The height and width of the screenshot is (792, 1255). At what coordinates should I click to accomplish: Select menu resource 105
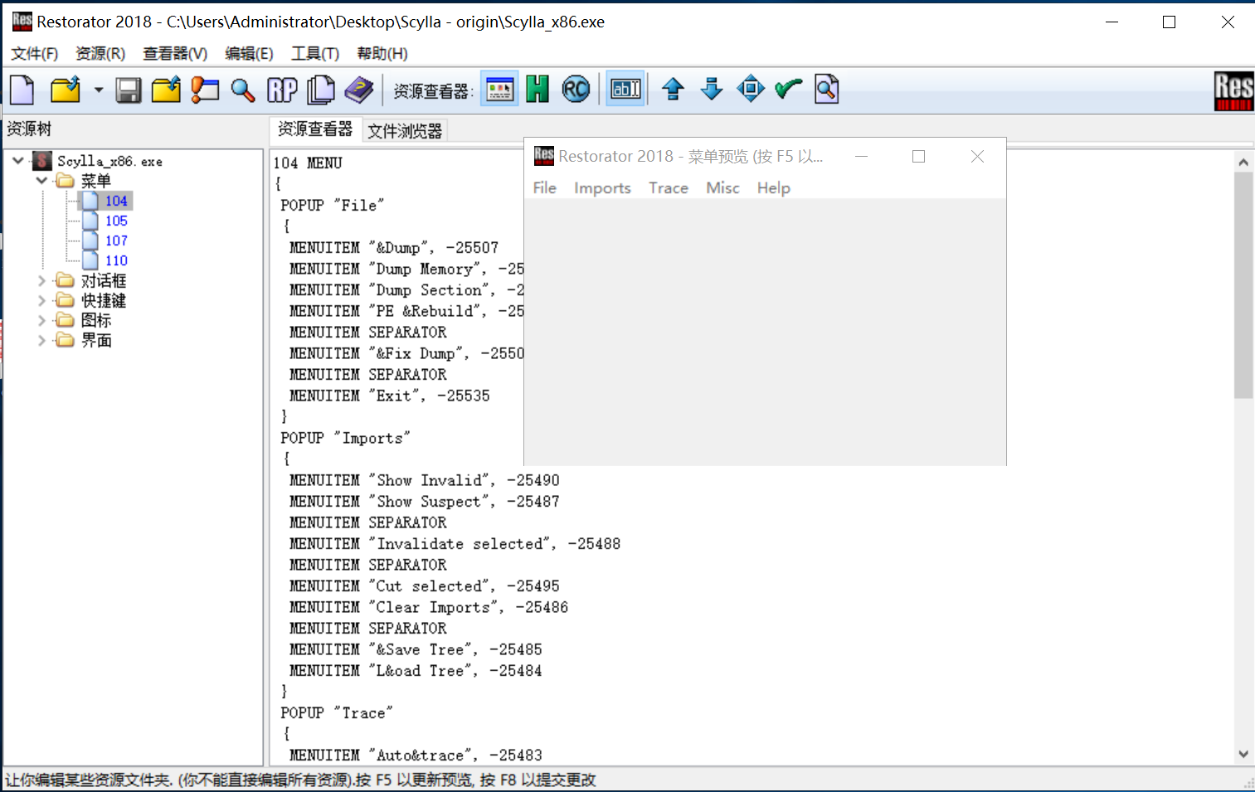point(116,221)
